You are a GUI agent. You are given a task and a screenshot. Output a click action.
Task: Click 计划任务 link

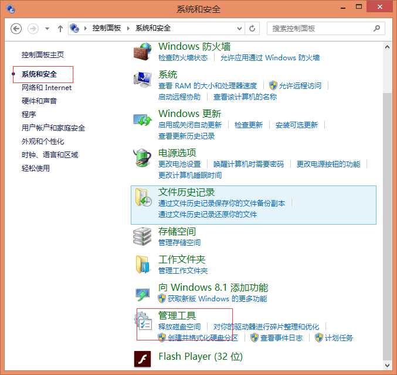point(339,338)
